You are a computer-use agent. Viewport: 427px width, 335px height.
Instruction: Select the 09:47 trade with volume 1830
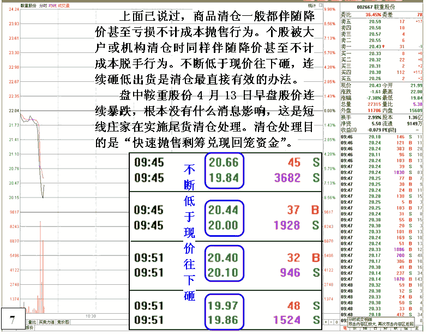(x=381, y=172)
